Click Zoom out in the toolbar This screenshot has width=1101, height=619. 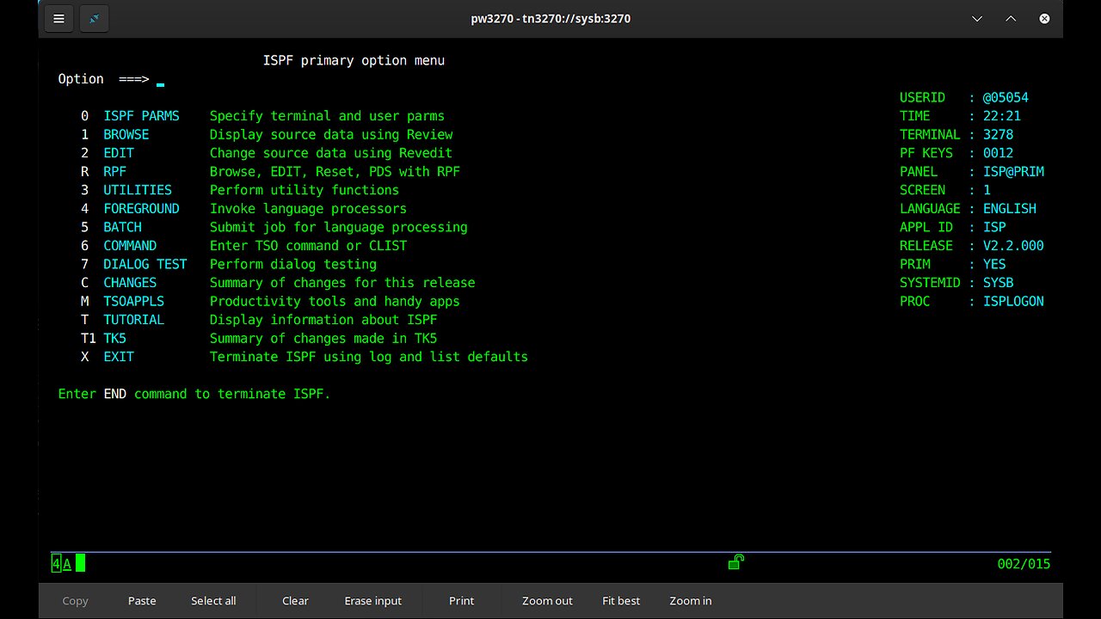pyautogui.click(x=547, y=601)
